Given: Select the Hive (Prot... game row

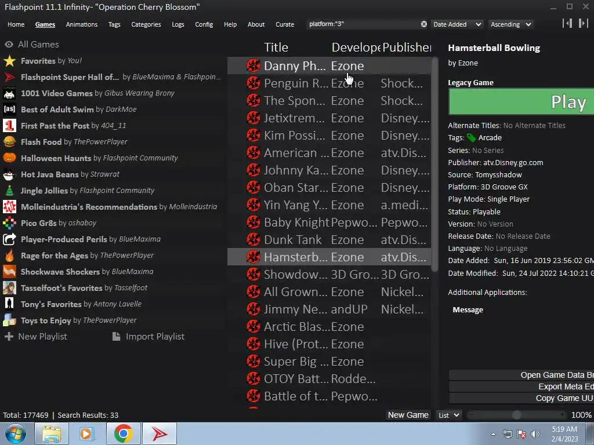Looking at the screenshot, I should 329,344.
